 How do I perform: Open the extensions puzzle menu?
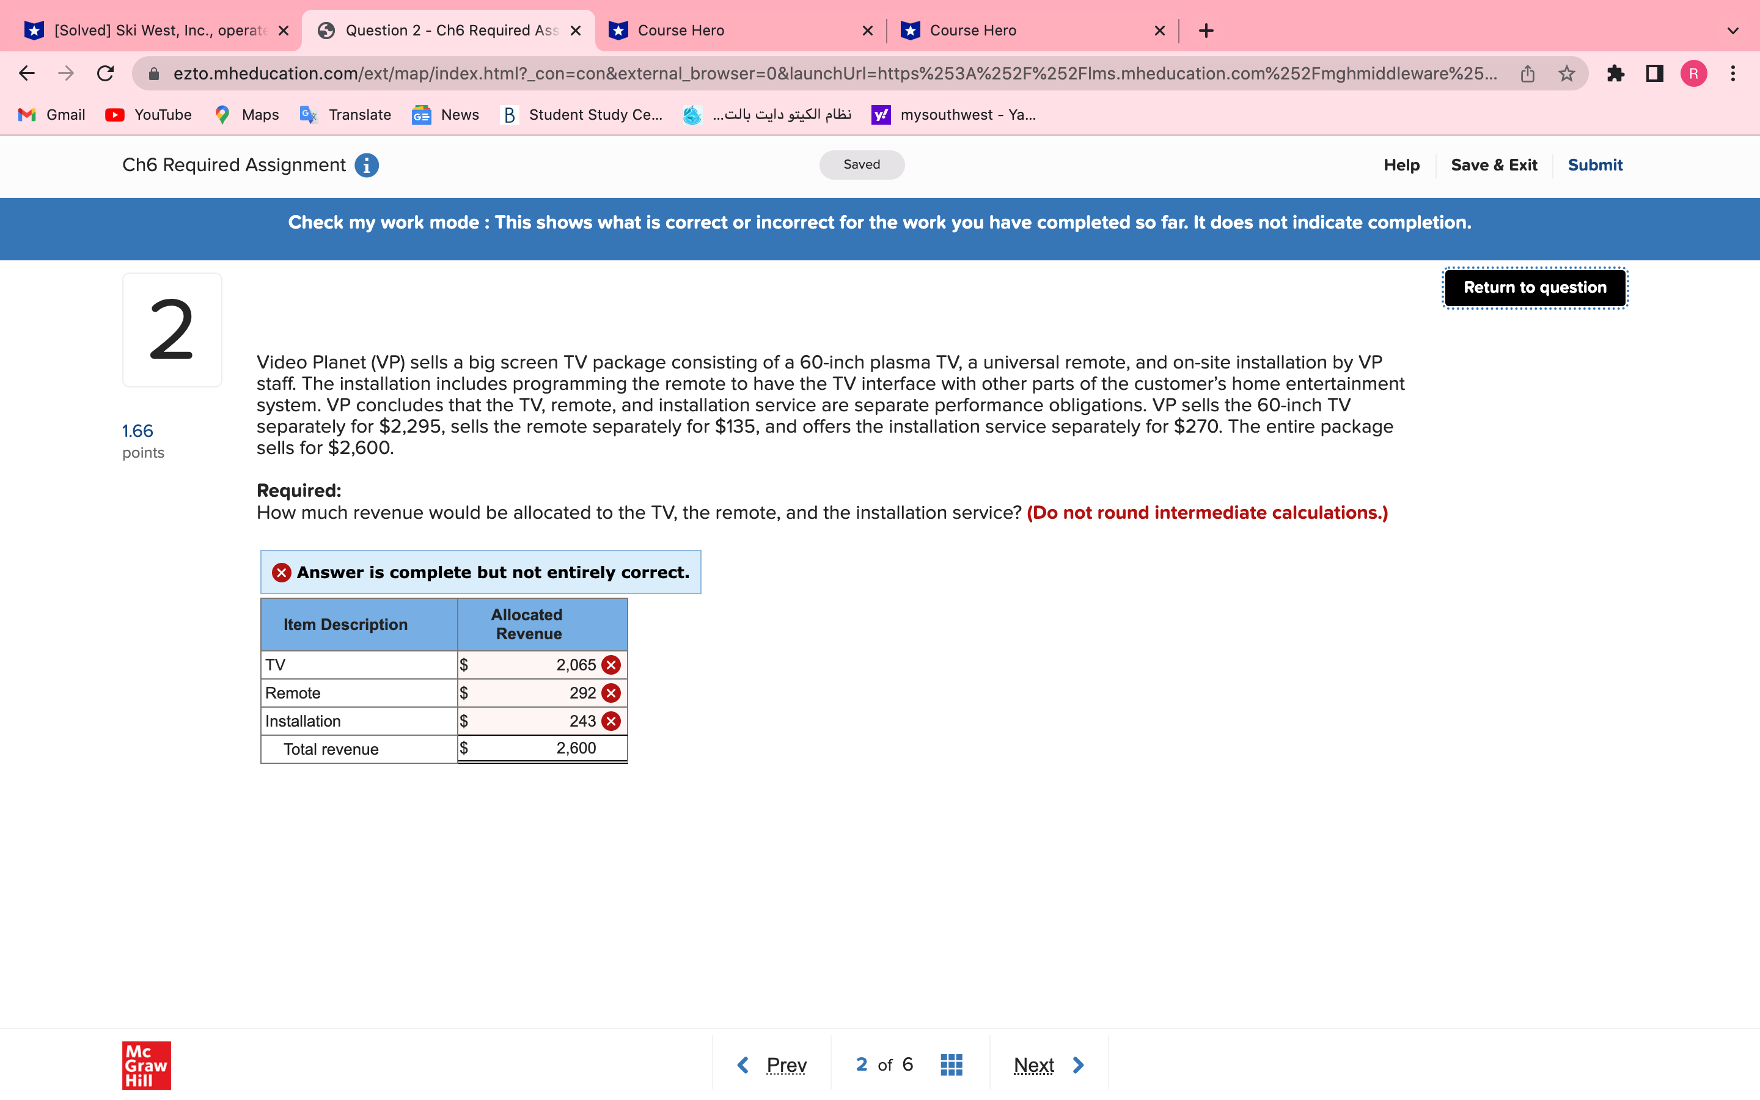[1616, 73]
